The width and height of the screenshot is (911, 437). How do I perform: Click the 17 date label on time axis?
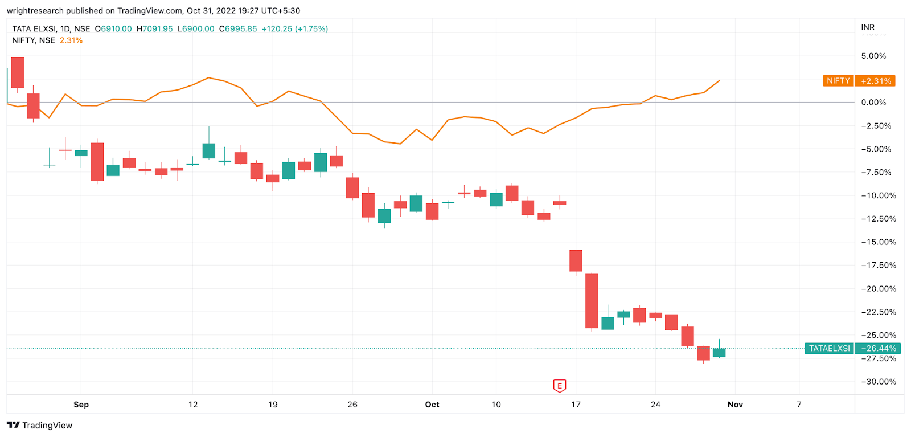(x=576, y=405)
